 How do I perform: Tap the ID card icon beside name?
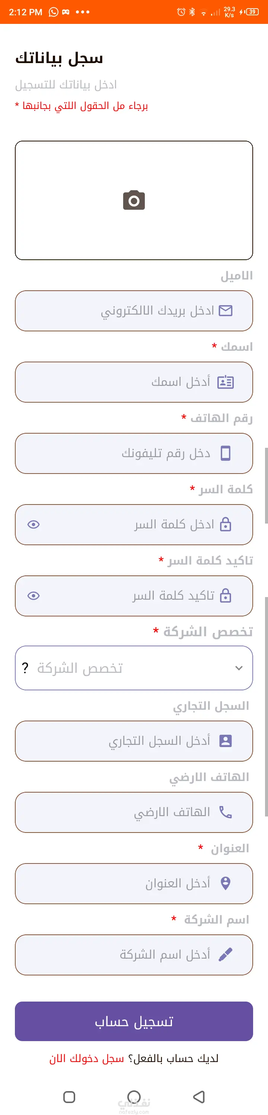pyautogui.click(x=225, y=382)
